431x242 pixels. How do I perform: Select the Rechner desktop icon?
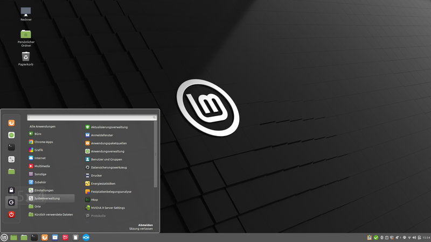click(x=26, y=14)
